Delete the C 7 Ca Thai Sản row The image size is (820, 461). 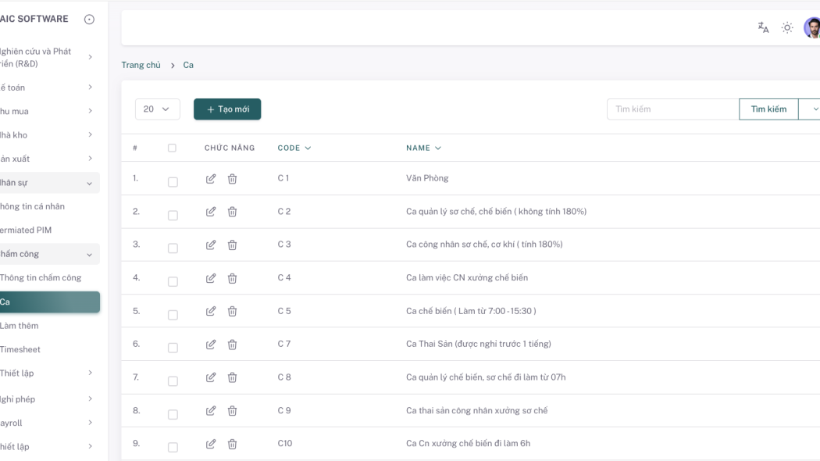[232, 345]
